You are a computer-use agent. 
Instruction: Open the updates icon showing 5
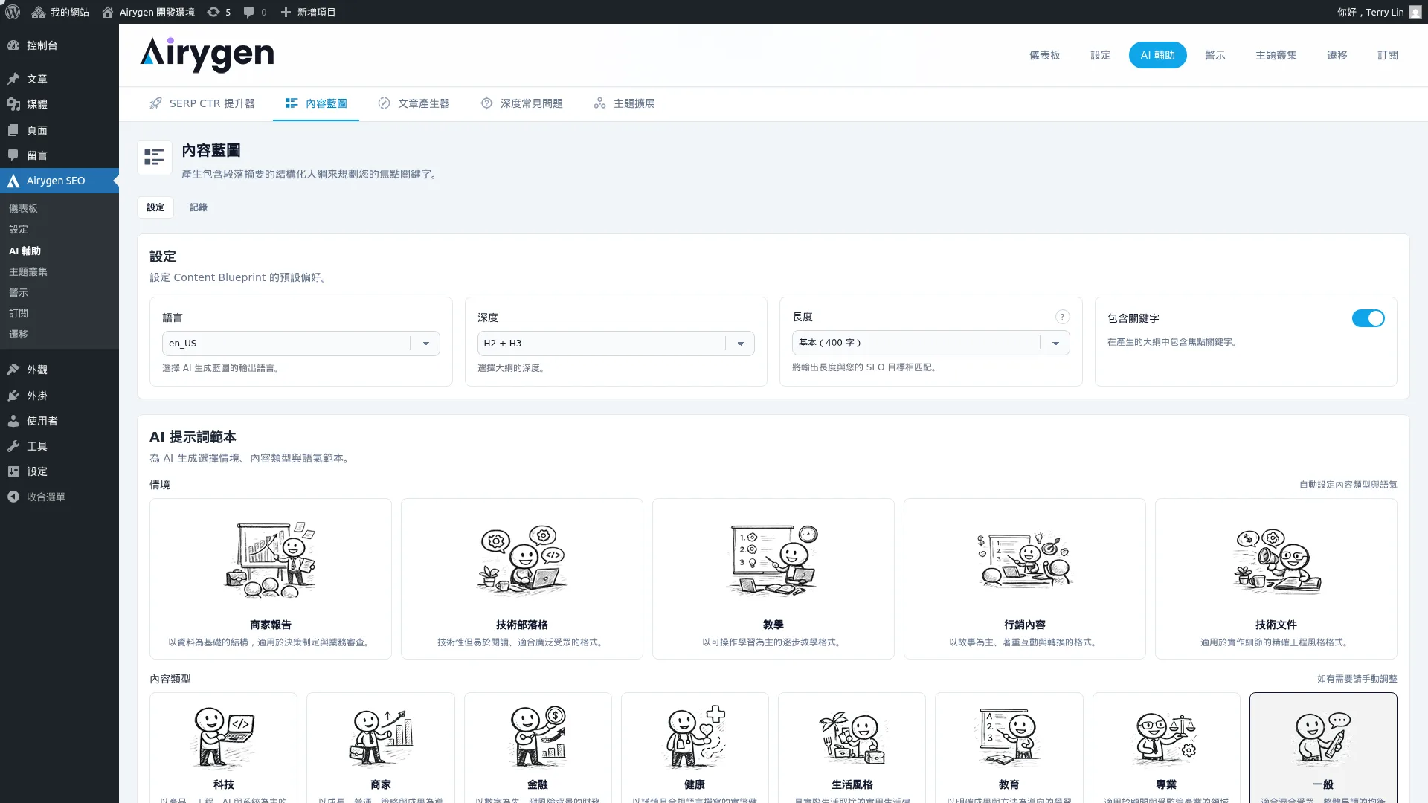click(219, 12)
